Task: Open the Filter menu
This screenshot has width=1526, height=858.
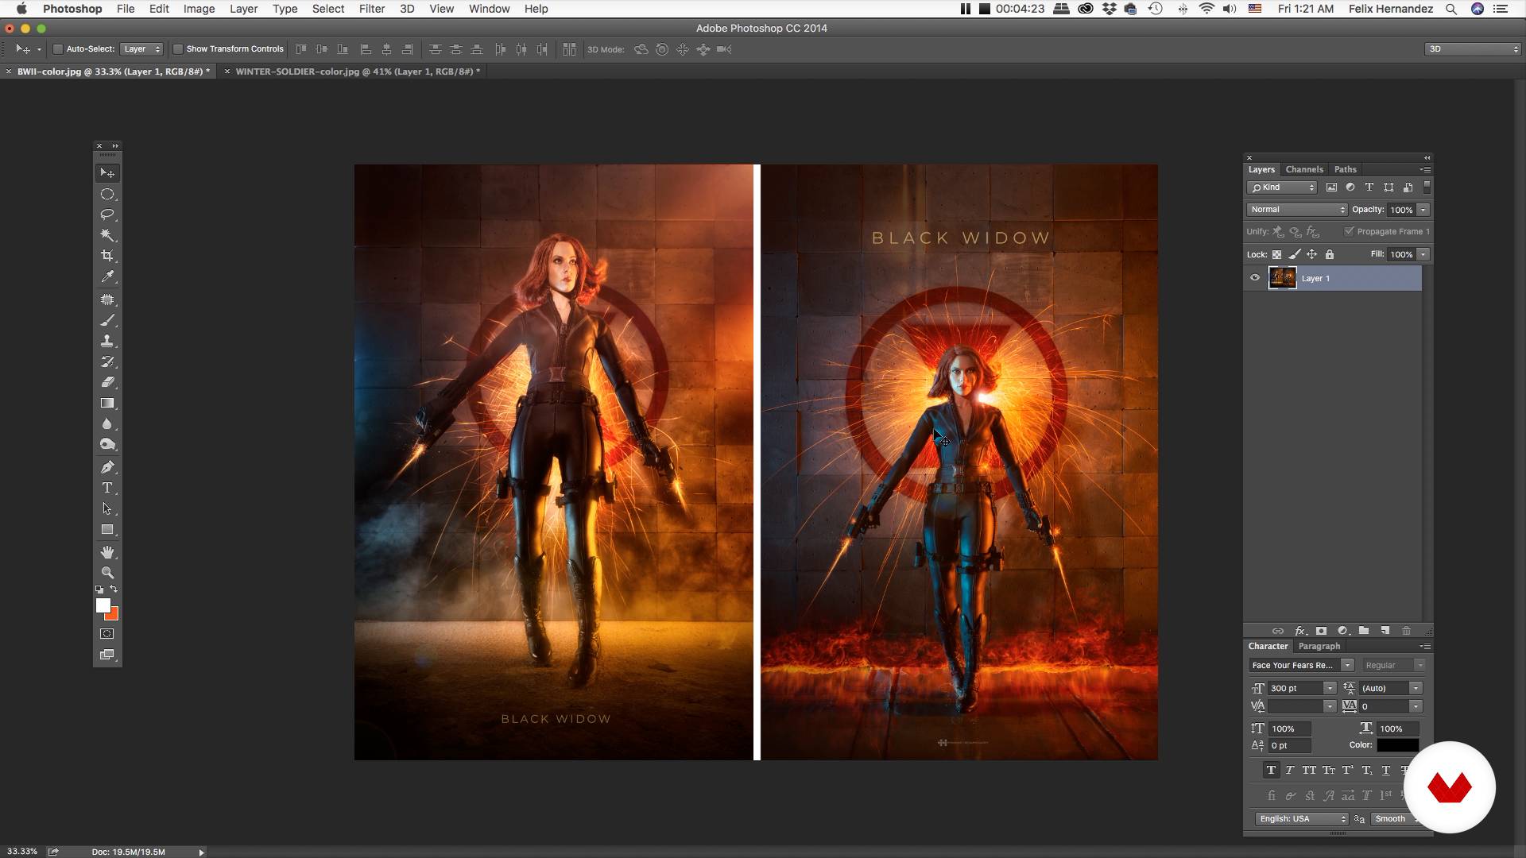Action: click(371, 9)
